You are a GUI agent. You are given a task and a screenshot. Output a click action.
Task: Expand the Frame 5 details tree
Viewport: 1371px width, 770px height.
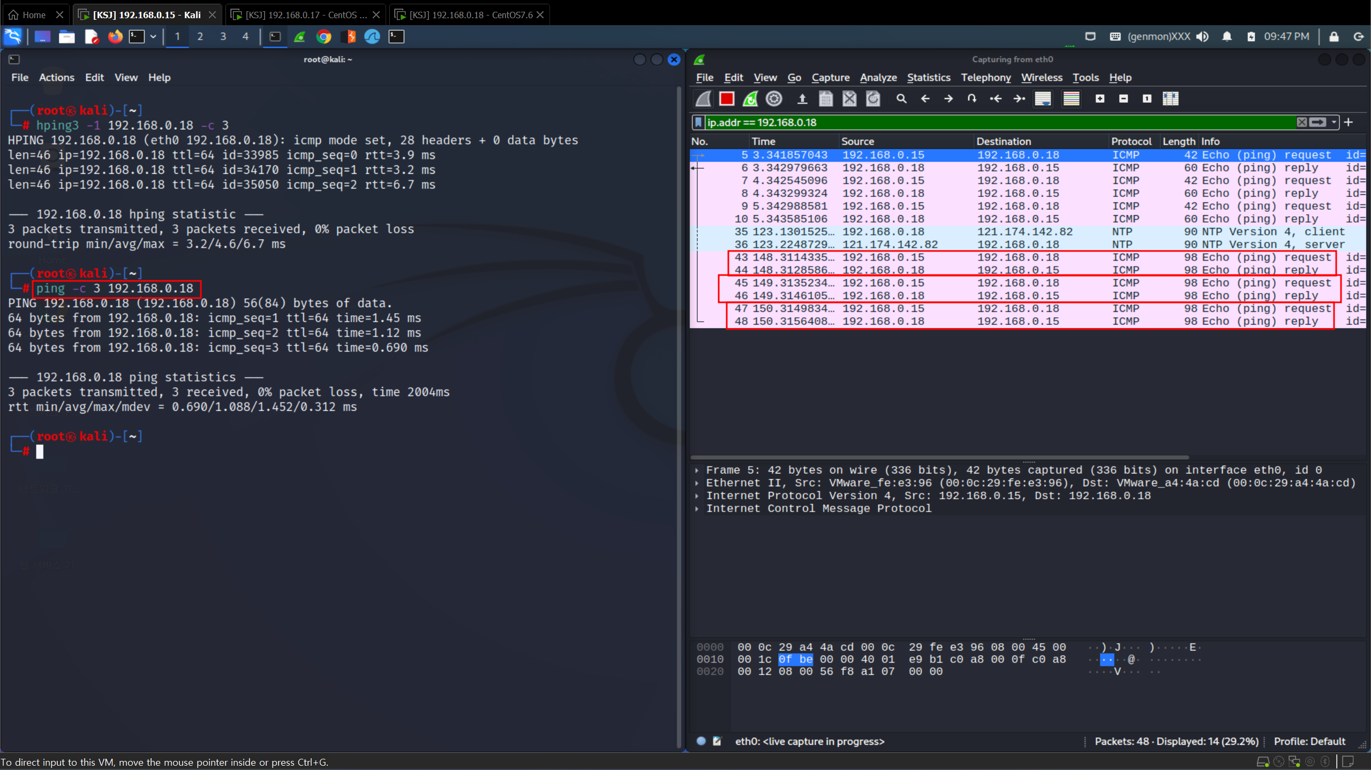tap(697, 470)
